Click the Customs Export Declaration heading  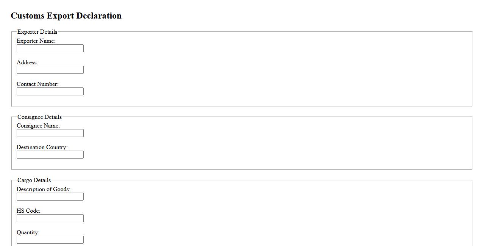coord(66,16)
